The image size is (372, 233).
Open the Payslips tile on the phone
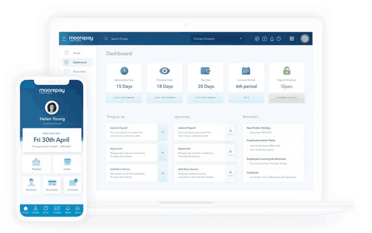click(37, 164)
